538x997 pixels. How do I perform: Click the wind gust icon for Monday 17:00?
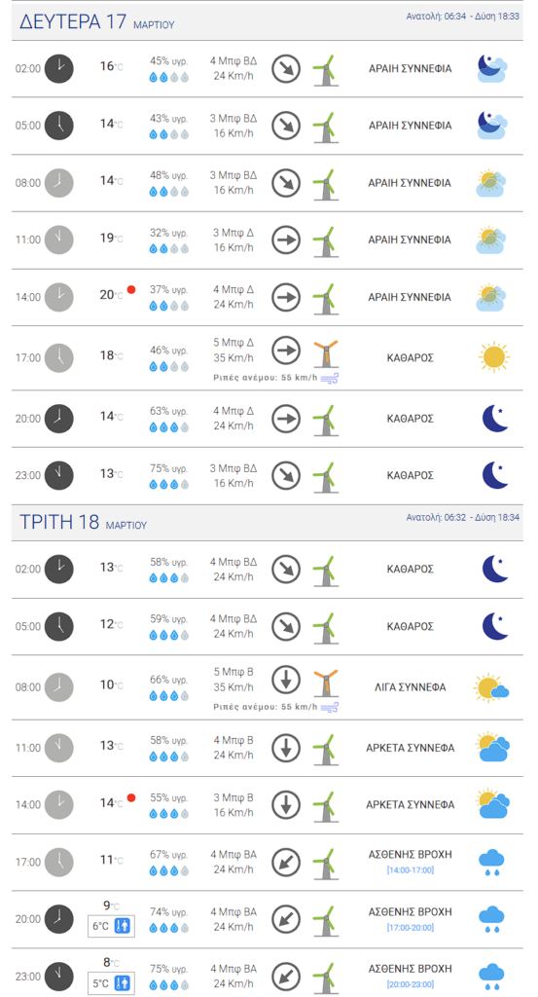[330, 379]
